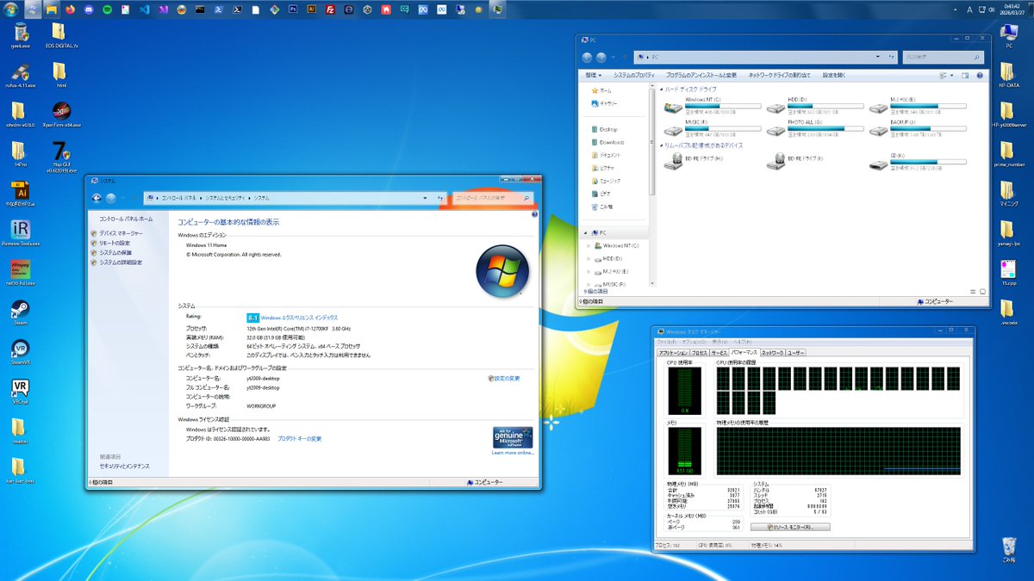Collapse the ハードディスクドライブ group
This screenshot has height=581, width=1034.
pyautogui.click(x=661, y=90)
